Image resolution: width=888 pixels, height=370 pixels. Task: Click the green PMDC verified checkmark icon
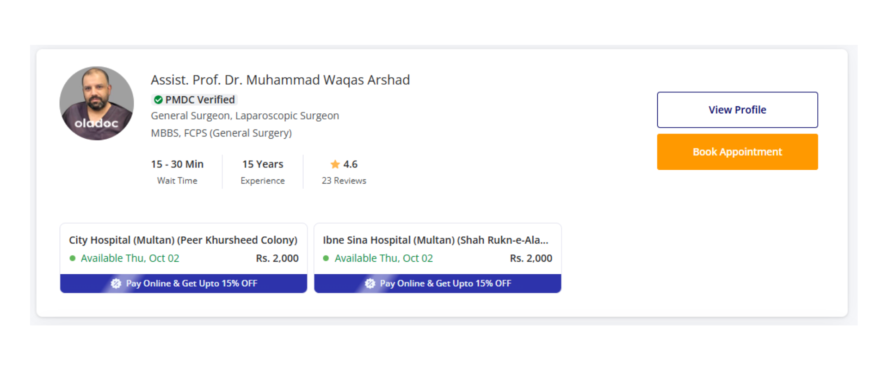[x=158, y=100]
